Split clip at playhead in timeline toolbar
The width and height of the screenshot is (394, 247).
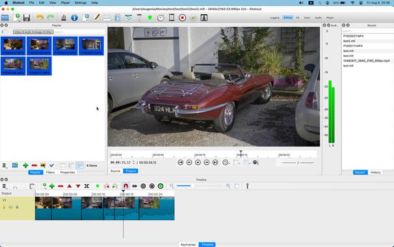coord(86,186)
